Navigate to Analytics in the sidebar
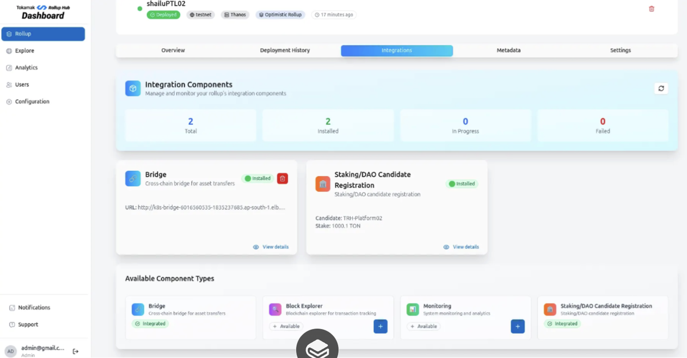Viewport: 687px width, 358px height. point(26,68)
